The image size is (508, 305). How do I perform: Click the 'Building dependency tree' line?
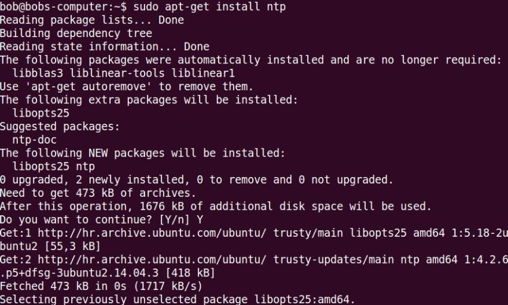tap(76, 33)
